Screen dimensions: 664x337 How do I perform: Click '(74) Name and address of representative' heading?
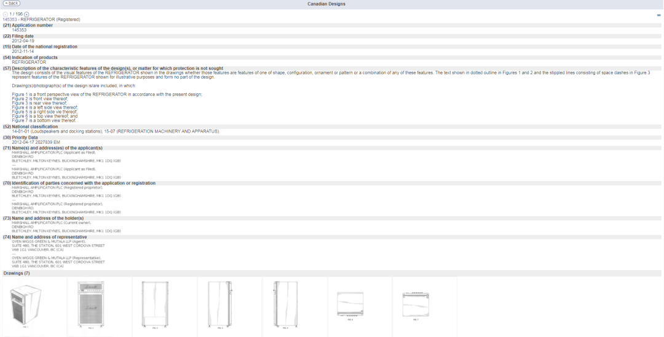point(45,237)
